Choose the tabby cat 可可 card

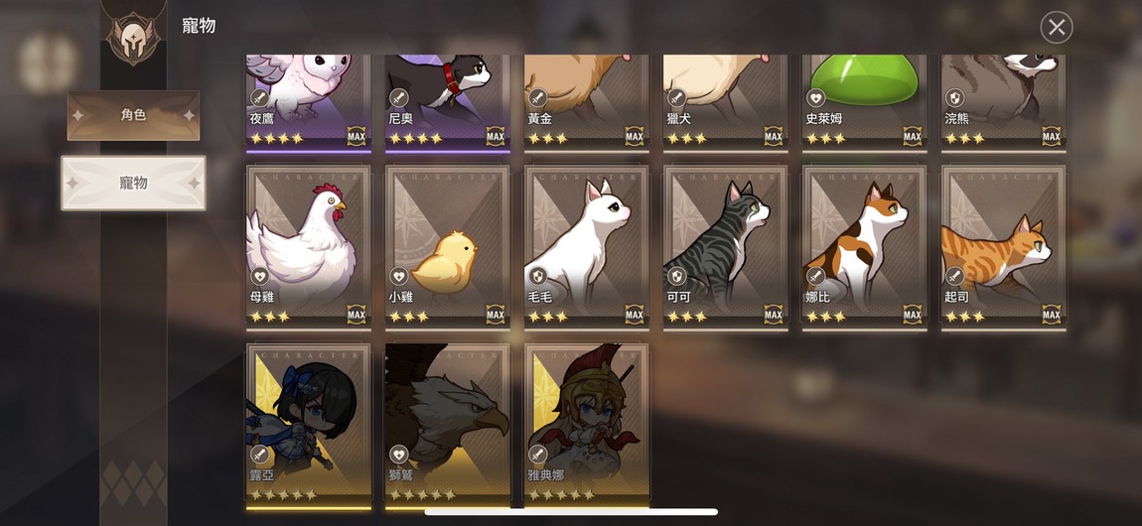[x=725, y=247]
